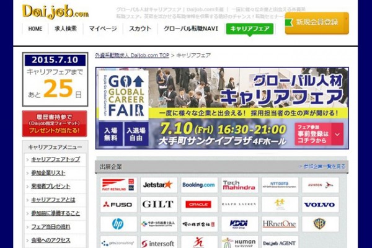
Task: Select the KDDI logo tile
Action: tap(239, 224)
